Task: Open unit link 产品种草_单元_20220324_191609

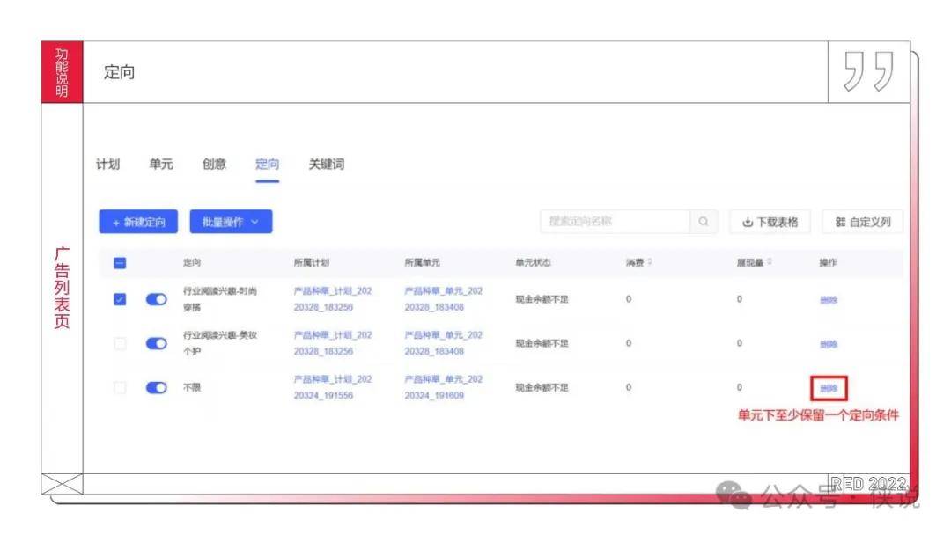Action: (x=444, y=387)
